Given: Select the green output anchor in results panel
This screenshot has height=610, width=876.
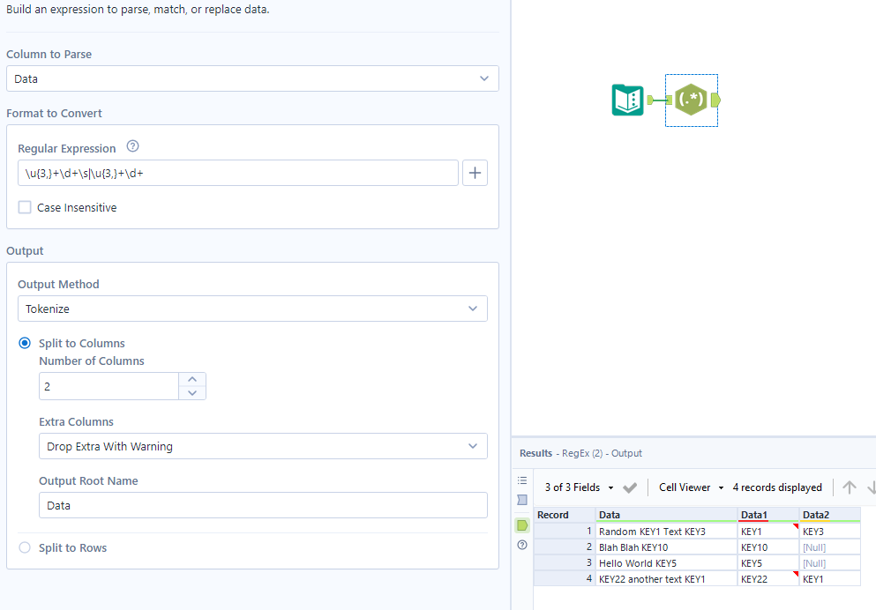Looking at the screenshot, I should pos(522,525).
